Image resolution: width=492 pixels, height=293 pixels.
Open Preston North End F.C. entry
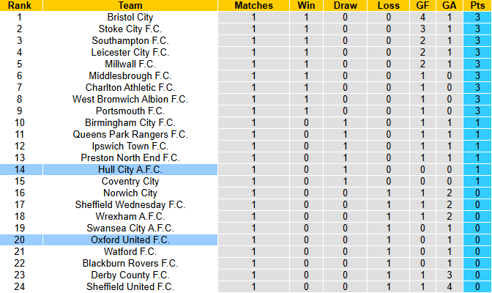click(x=130, y=157)
